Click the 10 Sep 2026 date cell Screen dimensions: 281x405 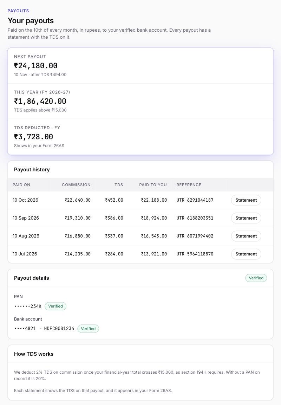(26, 218)
